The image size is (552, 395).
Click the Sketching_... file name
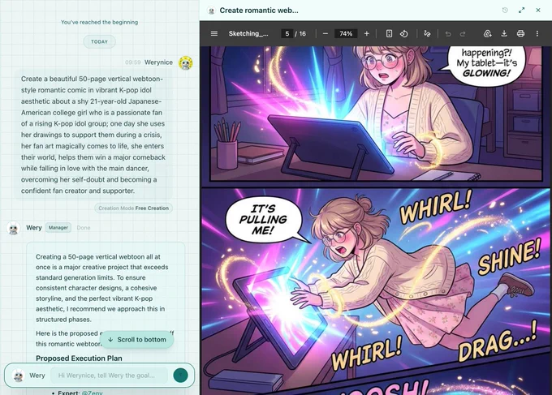click(248, 33)
